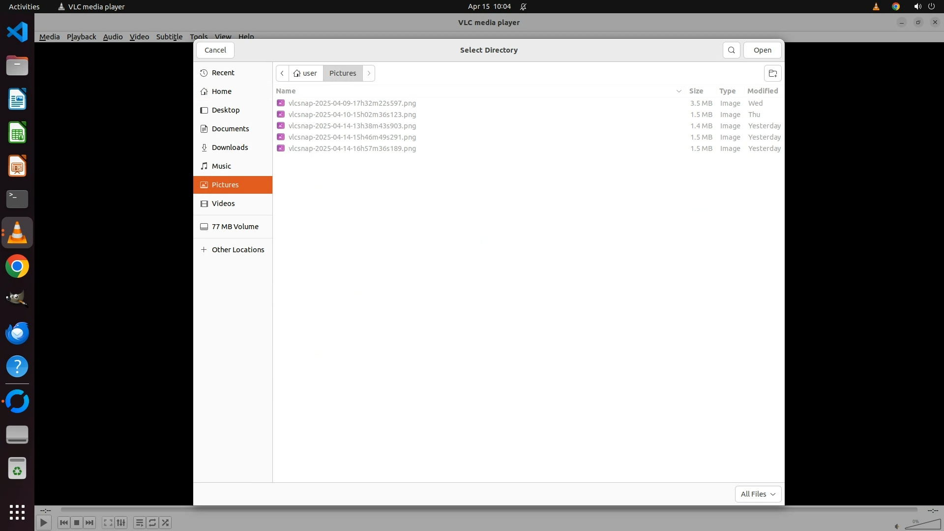Show the VLC playlist icon

tap(139, 523)
